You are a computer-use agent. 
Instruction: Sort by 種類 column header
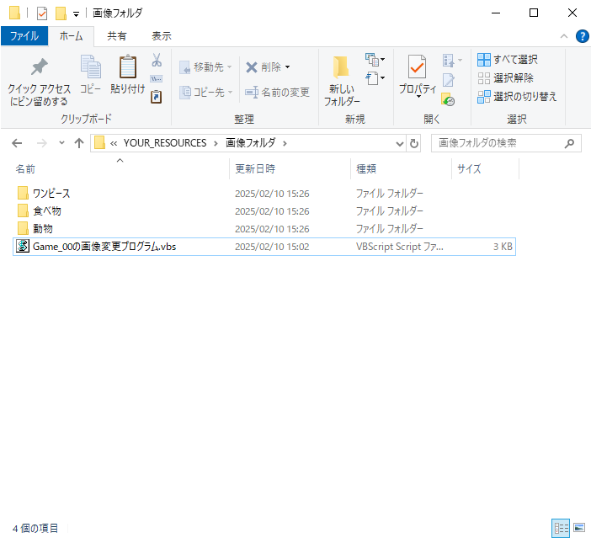[366, 168]
